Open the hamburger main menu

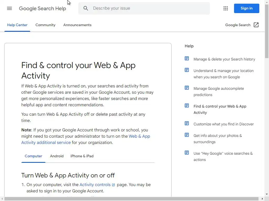(9, 8)
